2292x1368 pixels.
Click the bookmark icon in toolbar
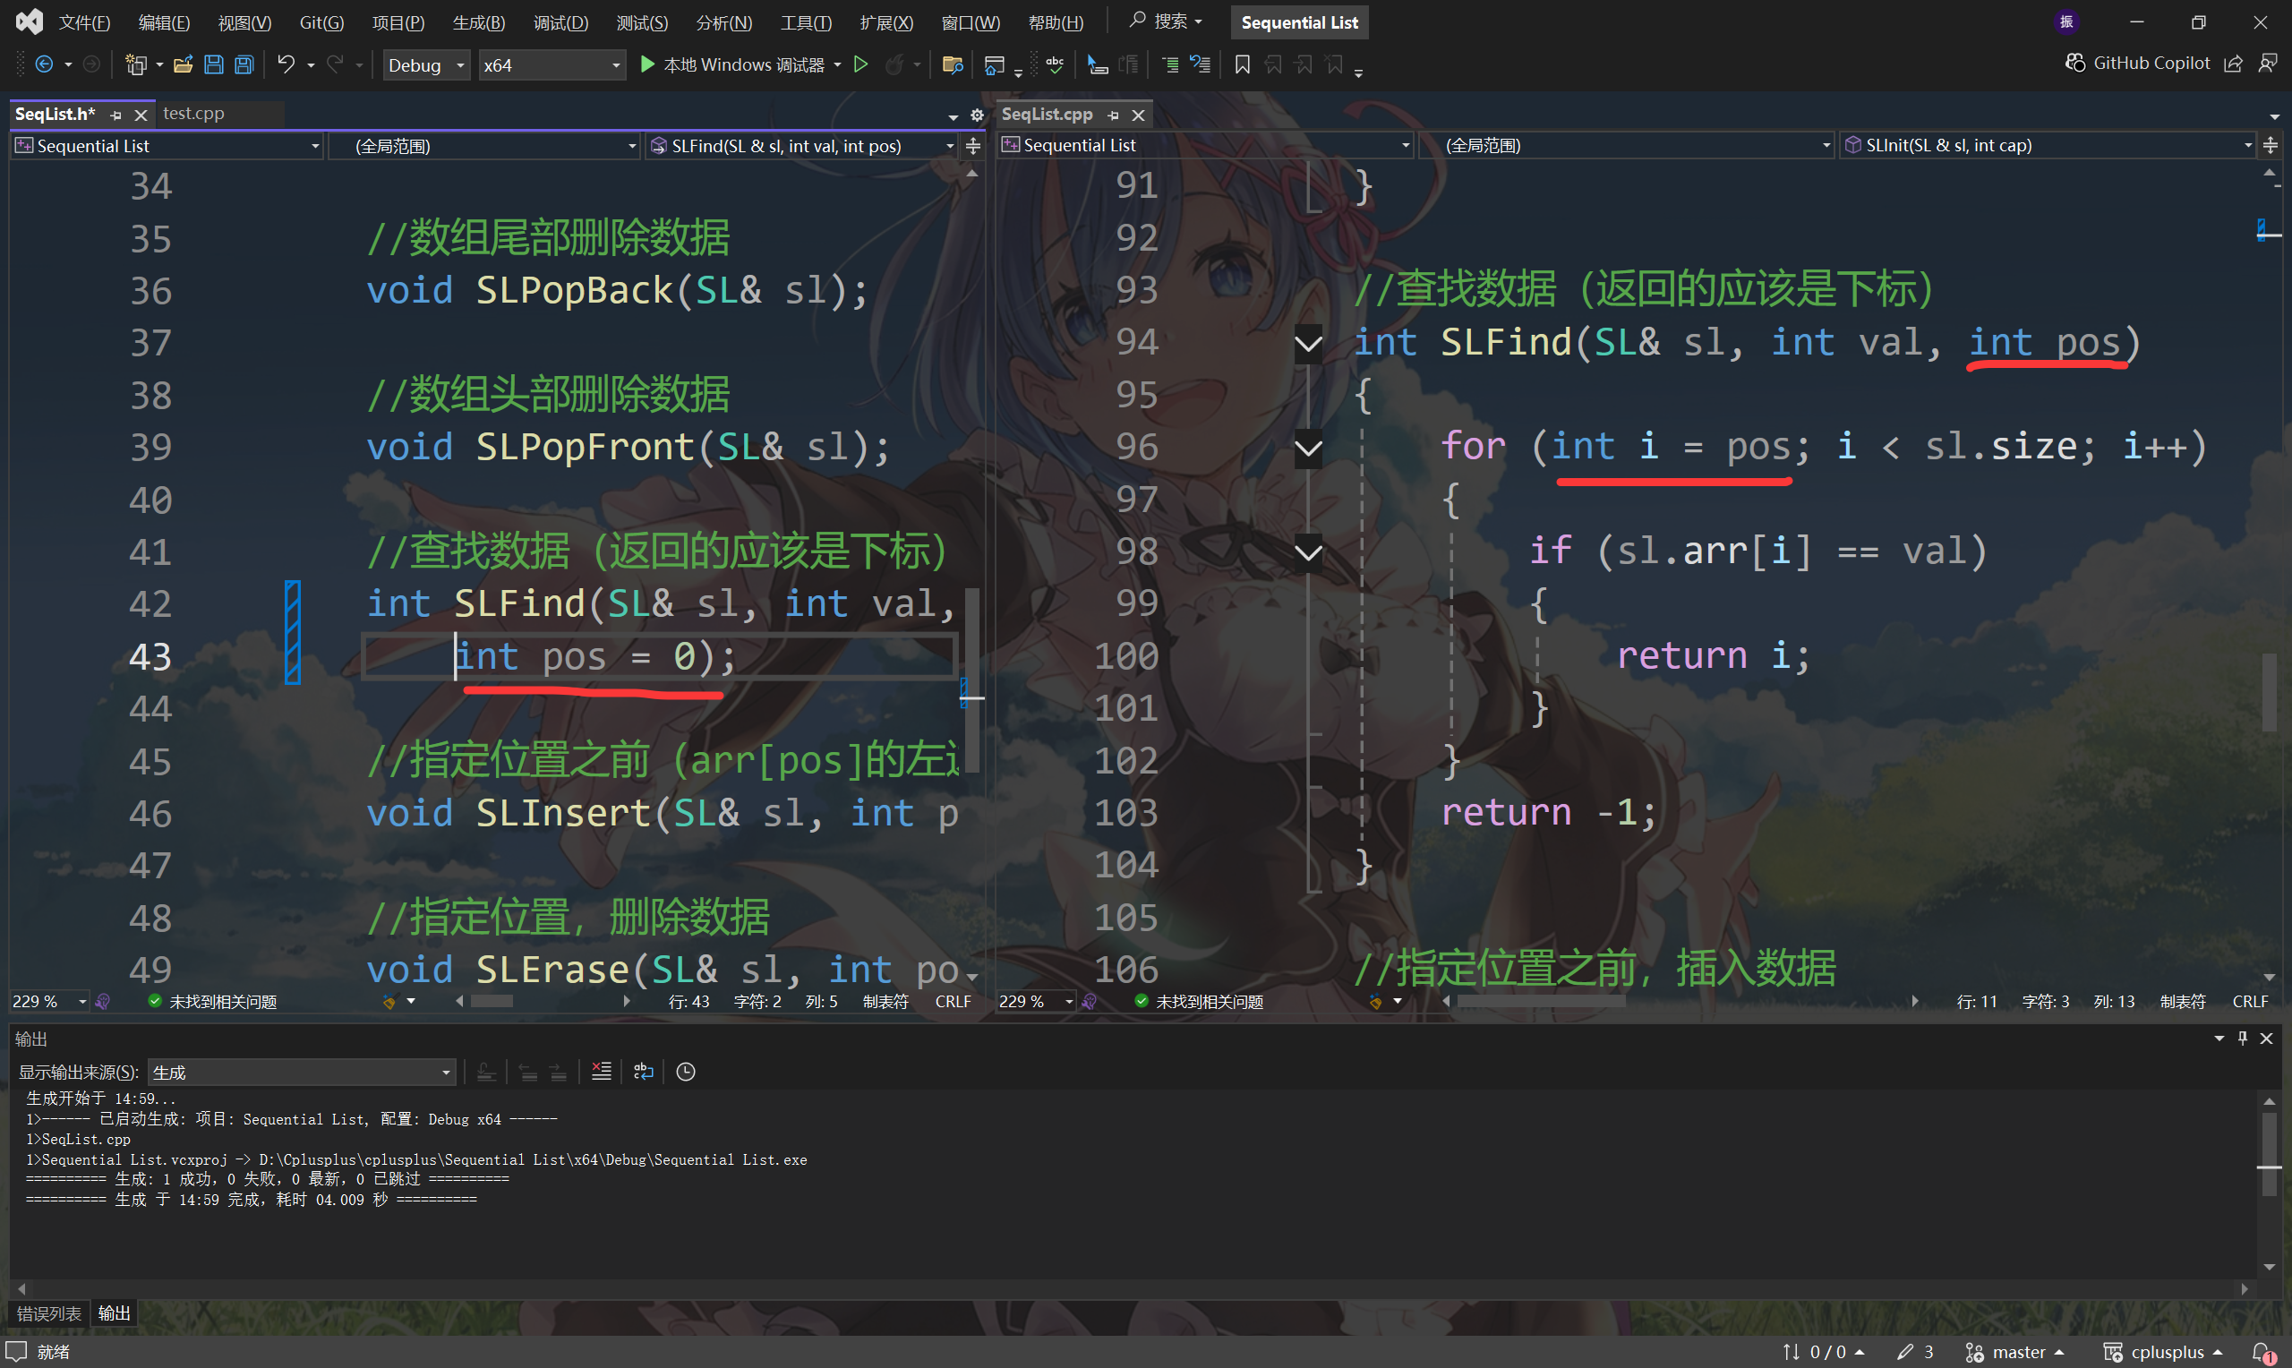coord(1243,64)
